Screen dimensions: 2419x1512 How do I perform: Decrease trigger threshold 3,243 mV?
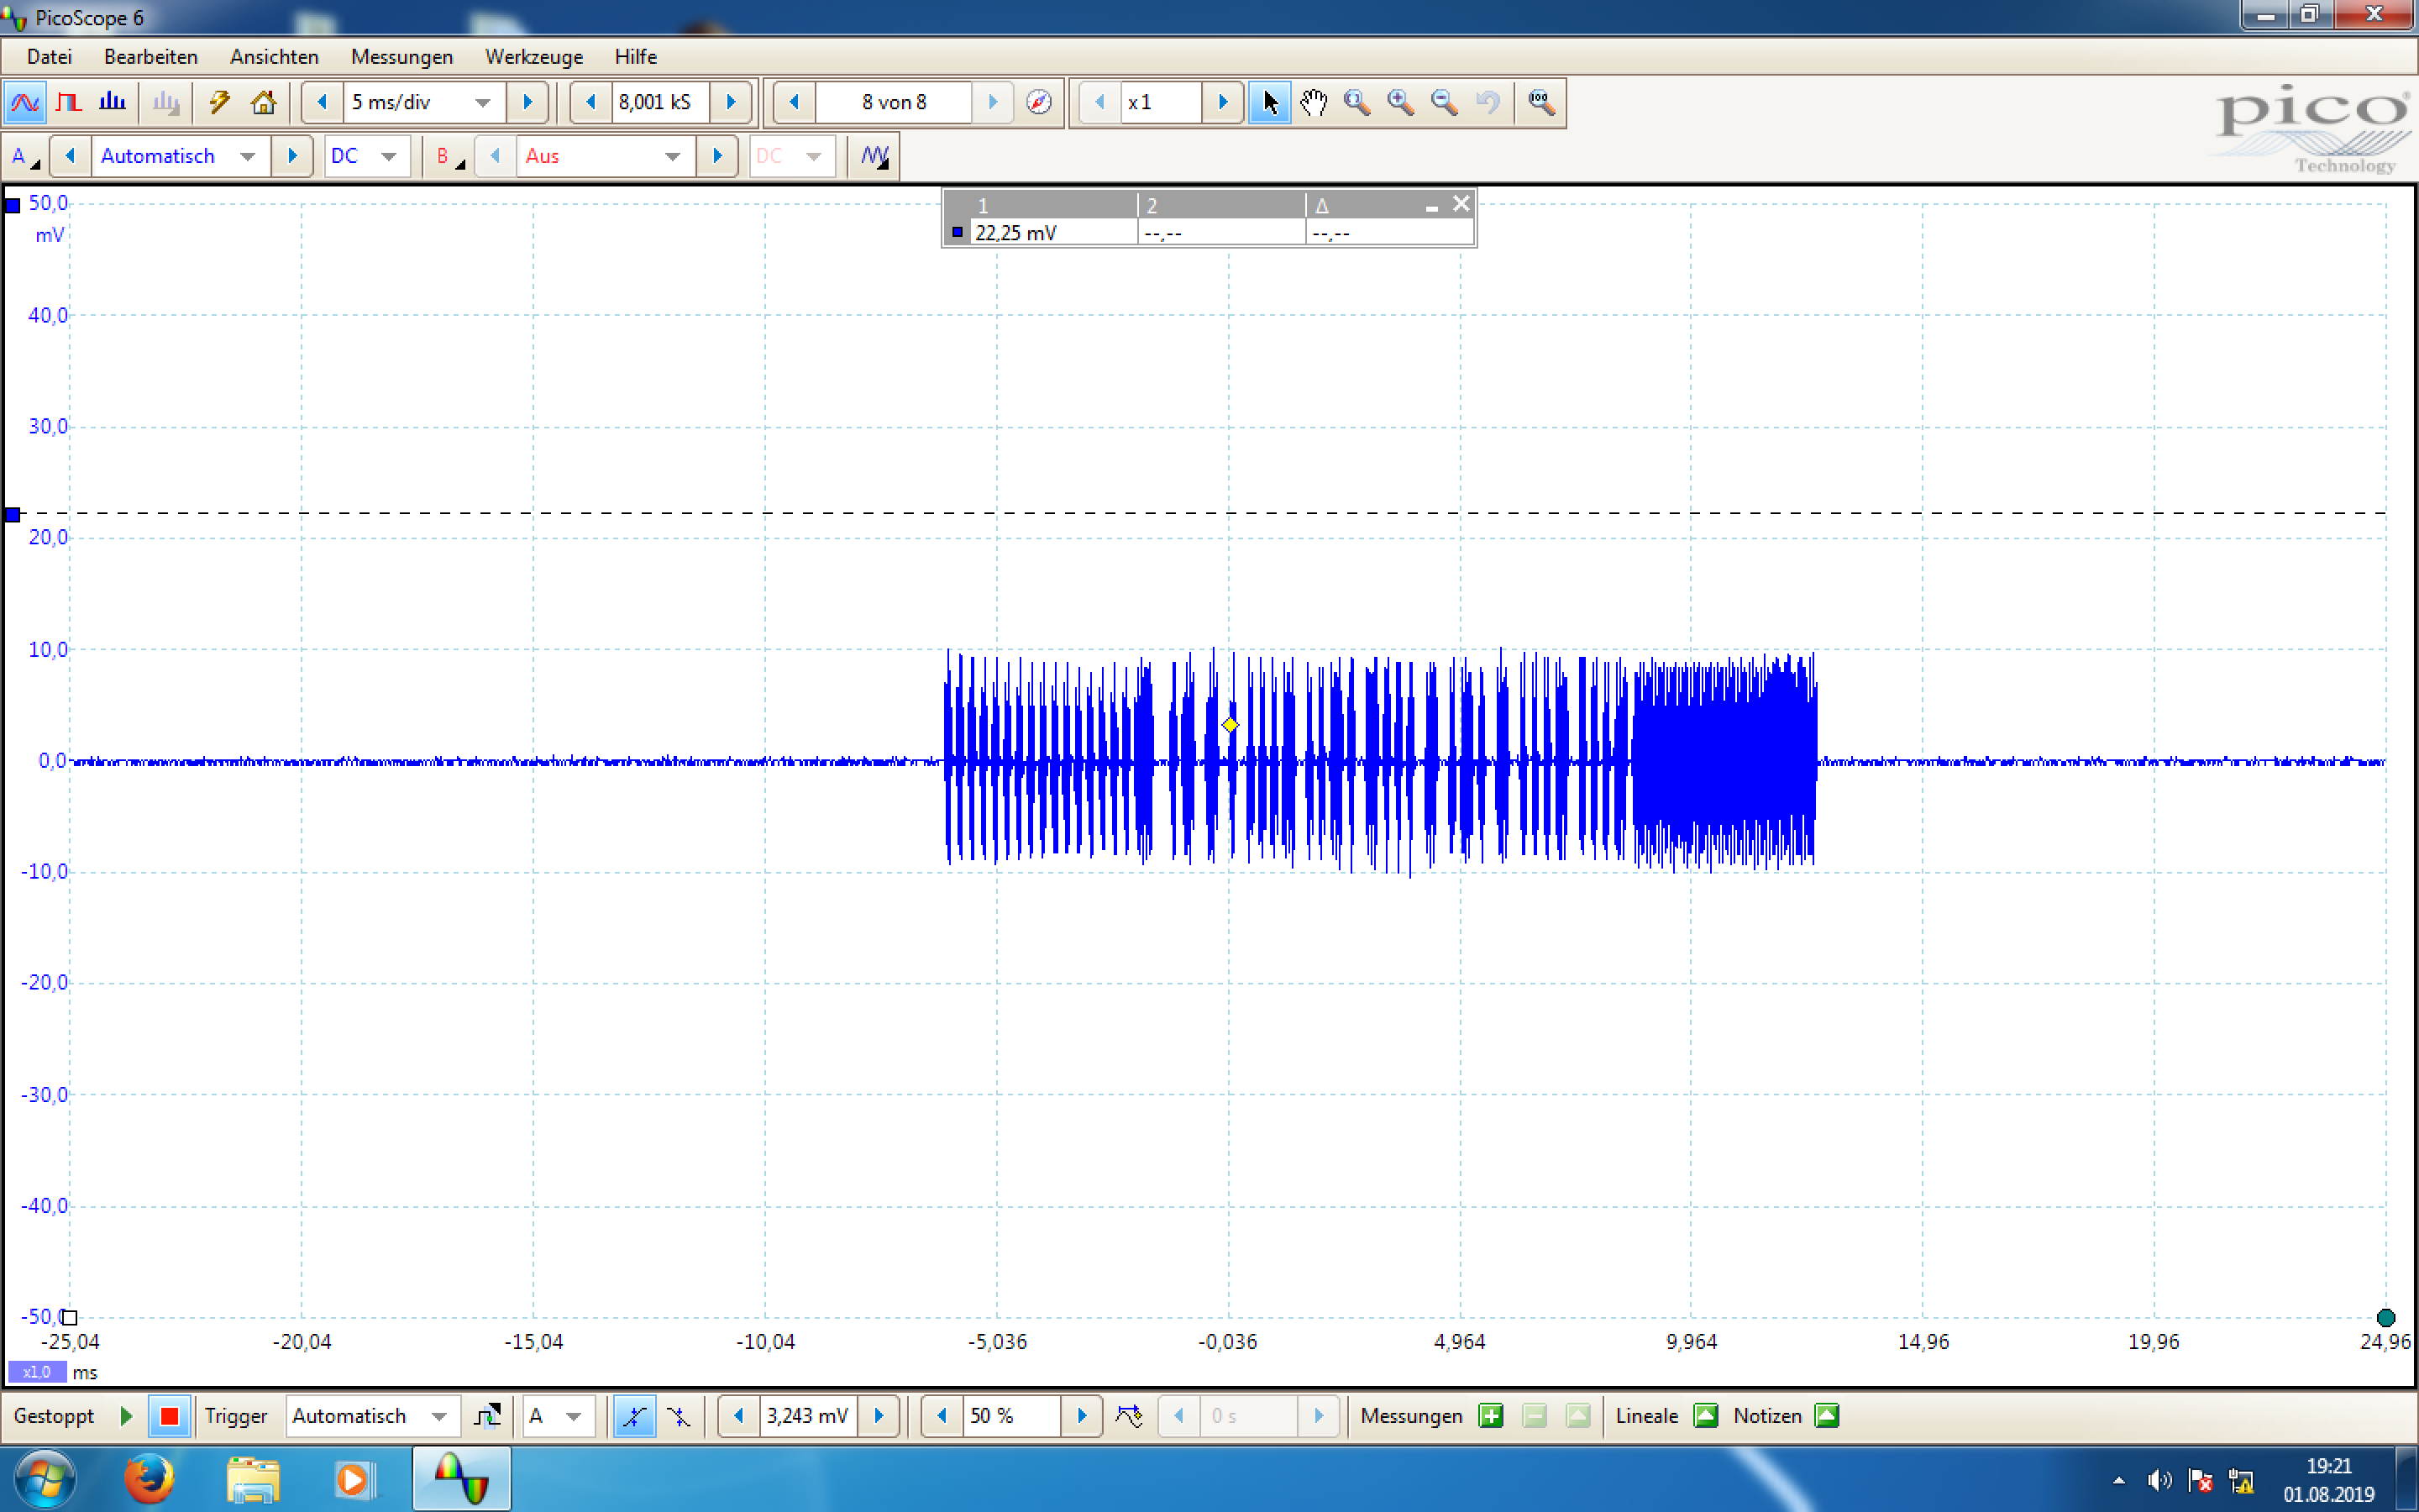[x=738, y=1416]
